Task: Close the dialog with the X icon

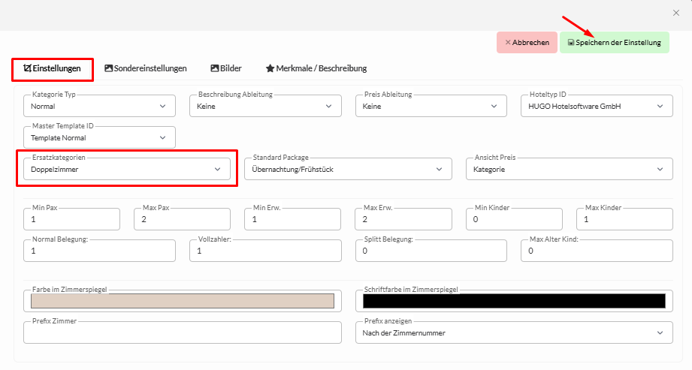Action: point(675,13)
